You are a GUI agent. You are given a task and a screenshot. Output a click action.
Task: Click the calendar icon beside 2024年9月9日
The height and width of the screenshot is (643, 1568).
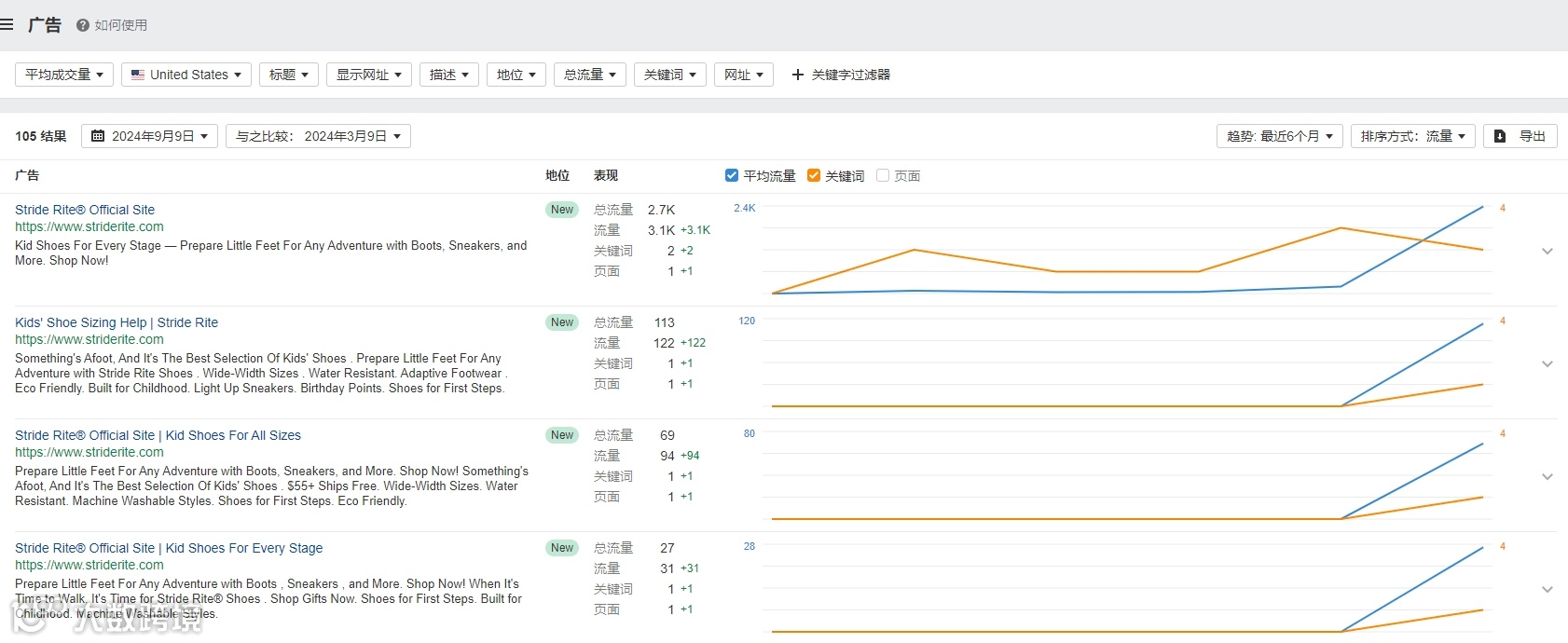pos(98,136)
